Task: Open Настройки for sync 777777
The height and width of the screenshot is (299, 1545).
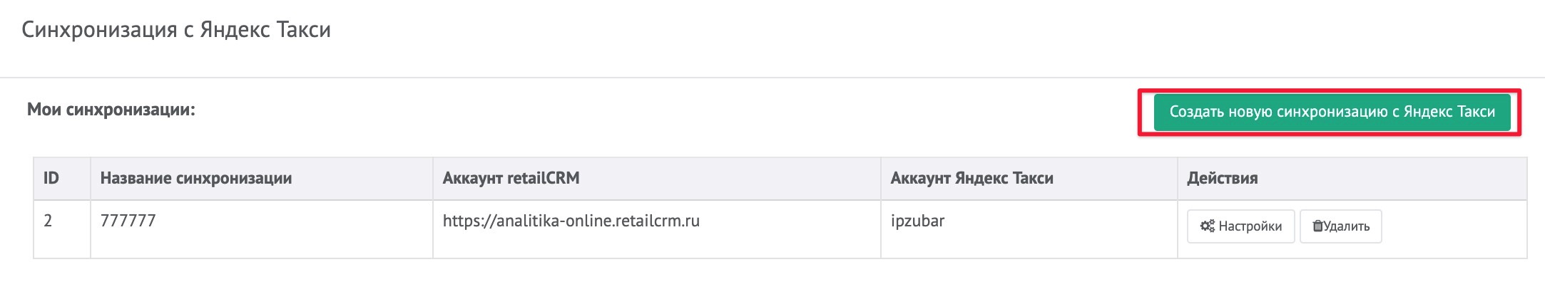Action: point(1240,226)
